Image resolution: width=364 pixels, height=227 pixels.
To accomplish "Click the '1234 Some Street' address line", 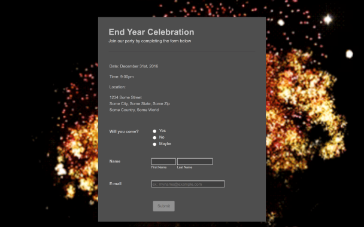I will pos(126,97).
